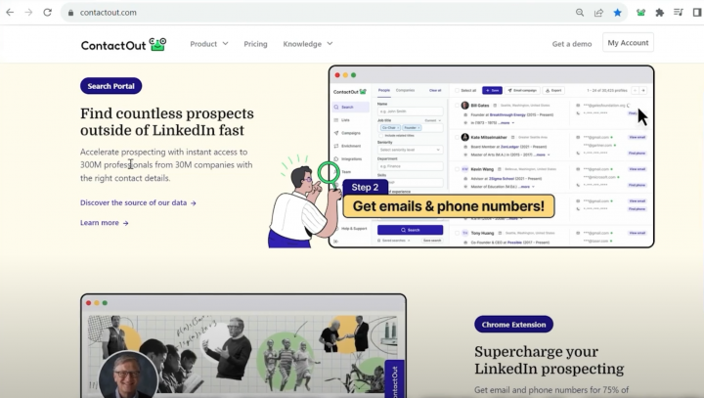The image size is (704, 398).
Task: Reload the contactout.com page
Action: pos(48,13)
